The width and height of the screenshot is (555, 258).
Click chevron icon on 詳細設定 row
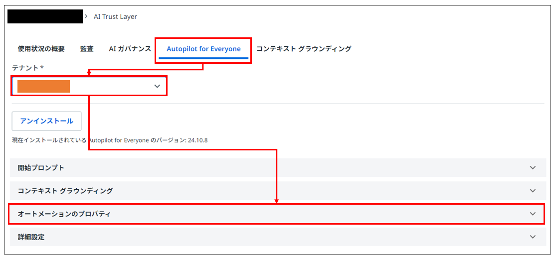pyautogui.click(x=533, y=237)
